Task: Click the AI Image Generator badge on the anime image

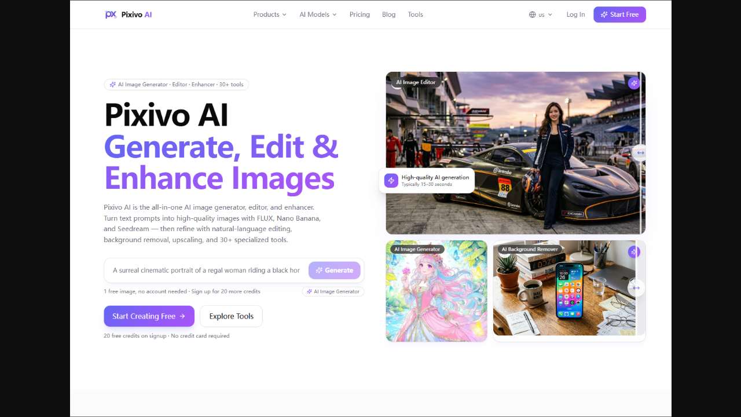Action: tap(417, 249)
